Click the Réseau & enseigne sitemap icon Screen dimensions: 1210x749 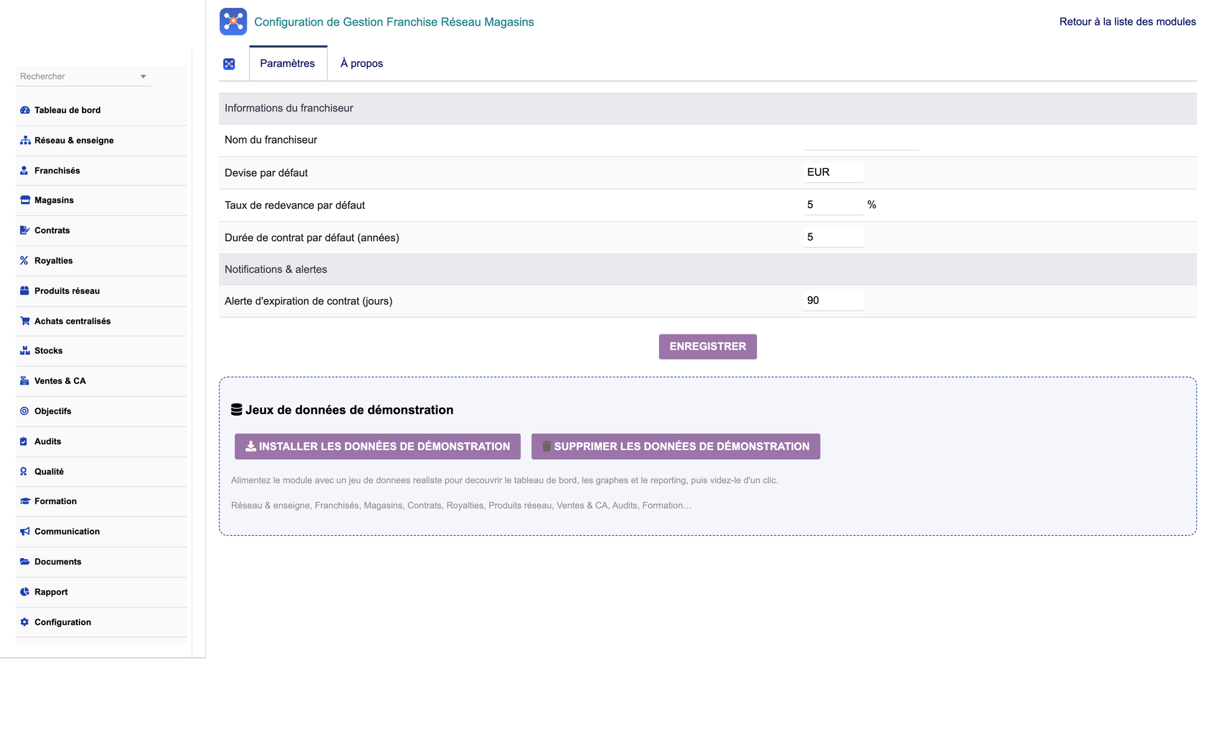click(x=25, y=140)
